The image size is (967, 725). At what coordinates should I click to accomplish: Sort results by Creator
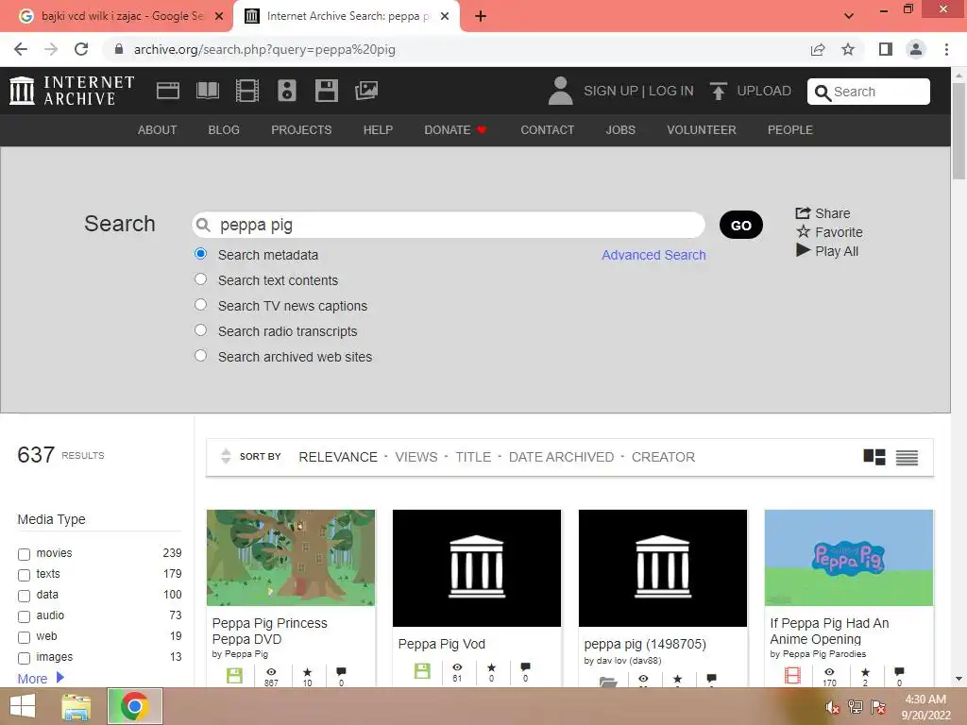click(x=663, y=457)
